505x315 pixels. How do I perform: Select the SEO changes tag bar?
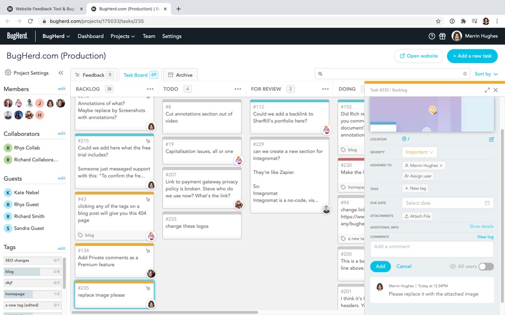[32, 260]
